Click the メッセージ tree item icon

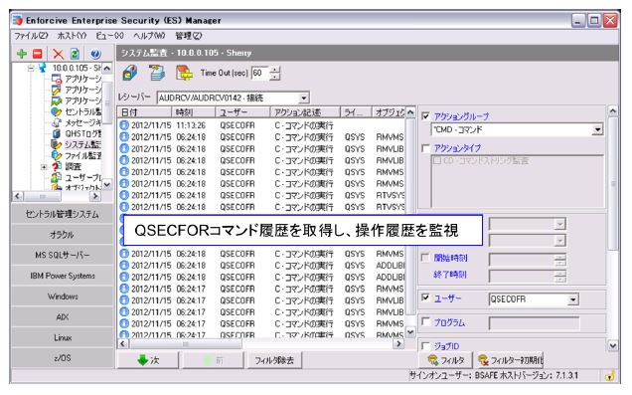click(x=56, y=122)
